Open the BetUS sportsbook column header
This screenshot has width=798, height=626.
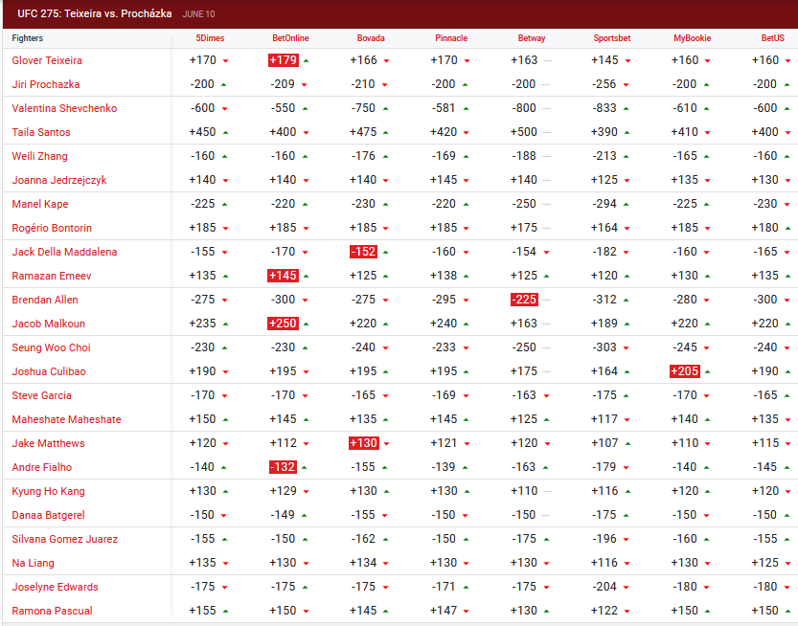(x=773, y=38)
